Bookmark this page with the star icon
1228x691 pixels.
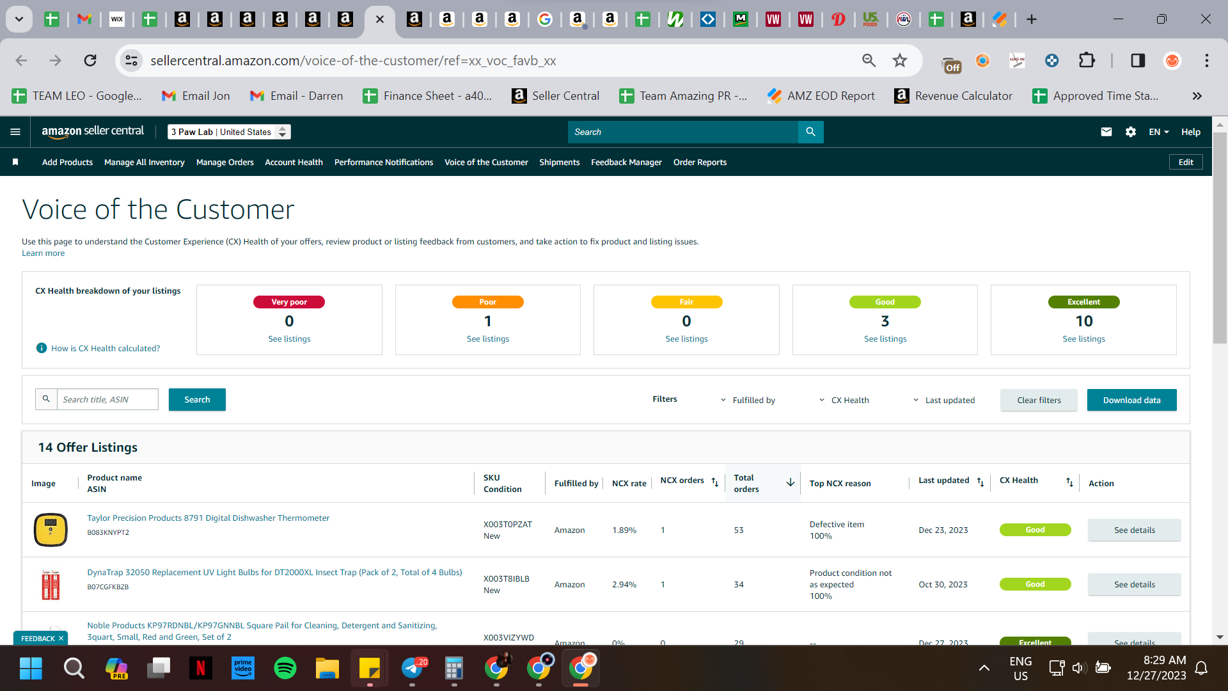coord(899,61)
